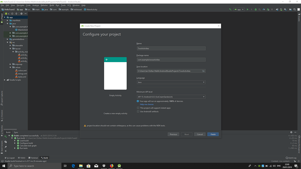Open the Language dropdown showing Java
The image size is (301, 169).
click(204, 82)
